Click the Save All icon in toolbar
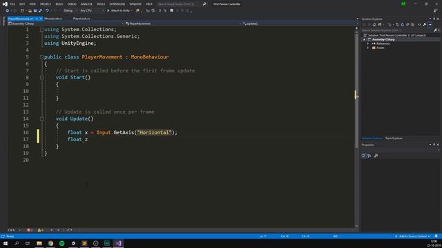This screenshot has height=248, width=442. 40,11
